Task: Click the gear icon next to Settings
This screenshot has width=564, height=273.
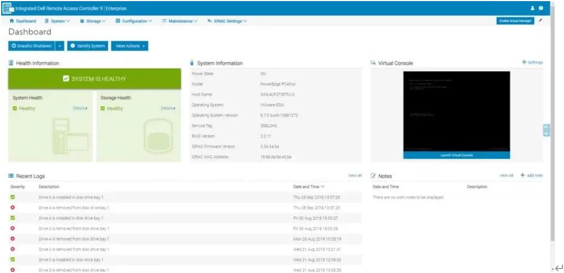Action: click(524, 62)
